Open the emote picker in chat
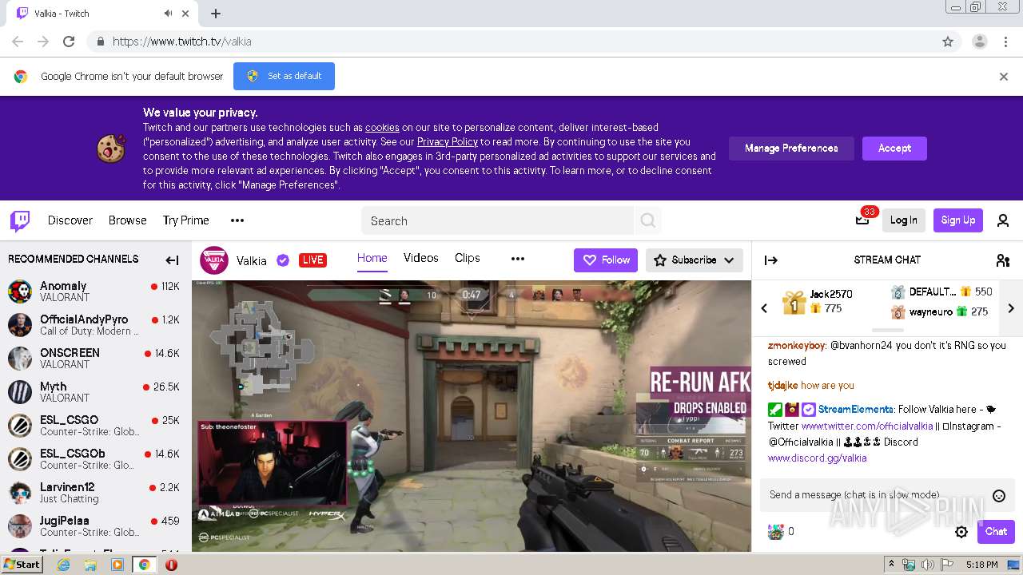The width and height of the screenshot is (1023, 575). [x=999, y=496]
